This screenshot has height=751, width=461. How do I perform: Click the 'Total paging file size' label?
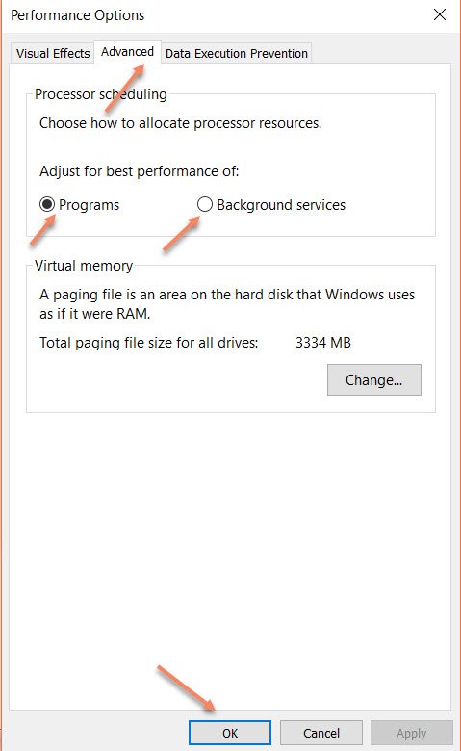coord(149,343)
